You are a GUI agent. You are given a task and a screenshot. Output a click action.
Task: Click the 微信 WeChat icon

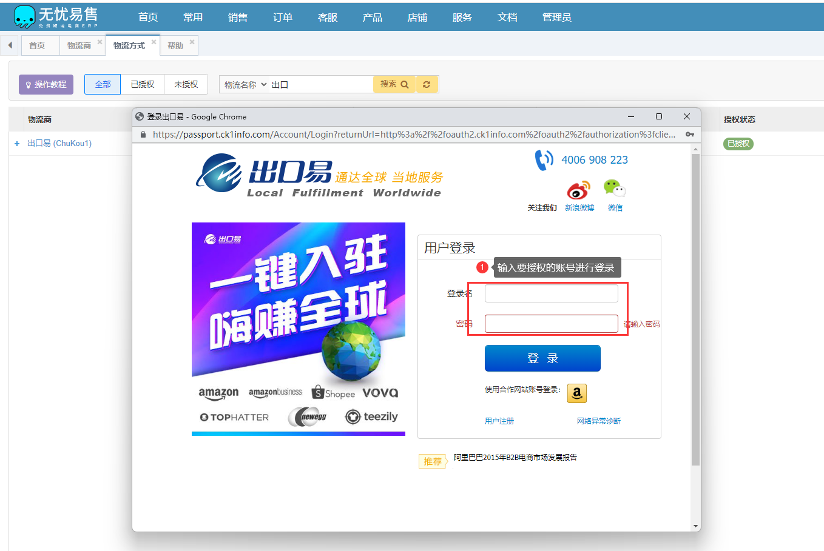pyautogui.click(x=615, y=189)
